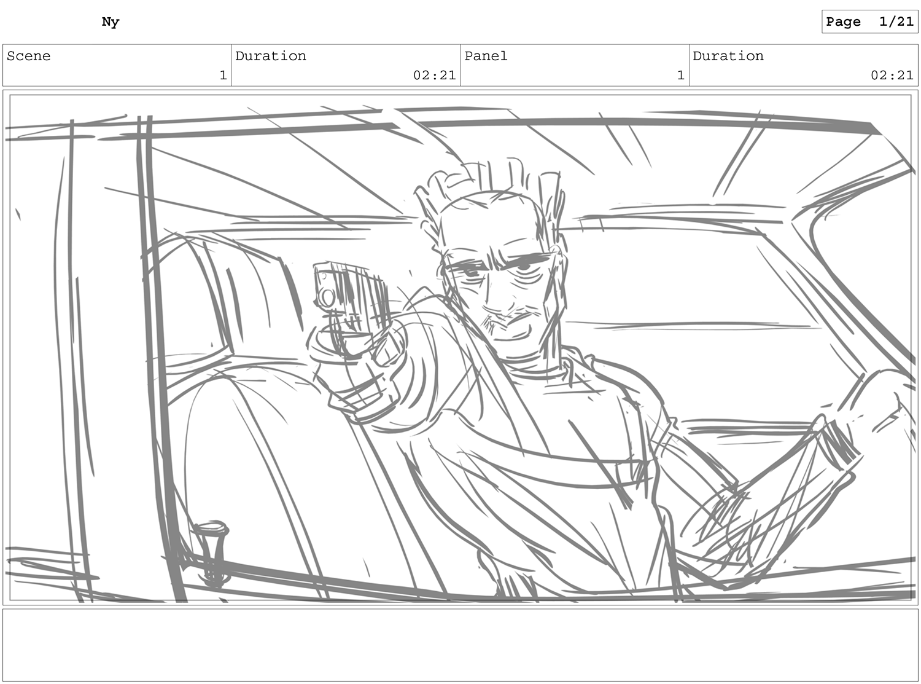Click the empty notes box below the panel
The height and width of the screenshot is (684, 921).
[460, 645]
